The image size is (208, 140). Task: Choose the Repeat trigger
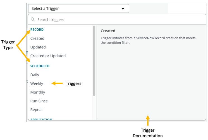(x=37, y=110)
